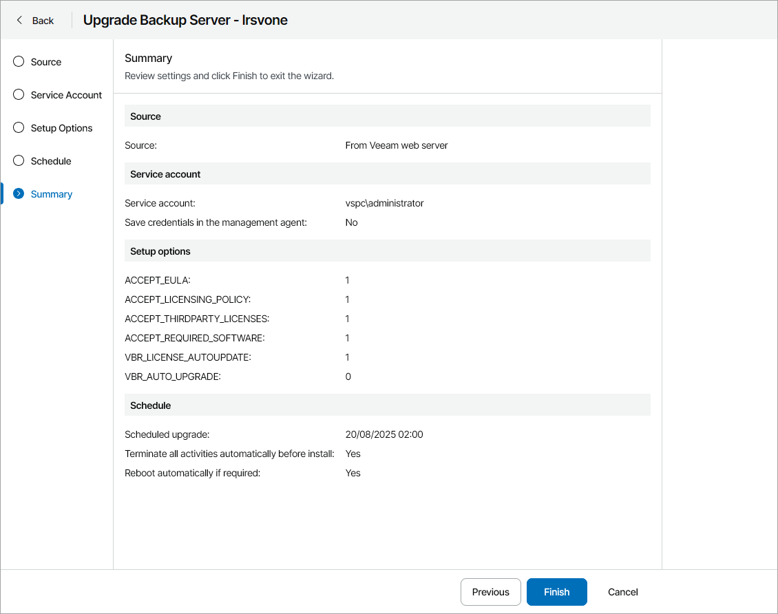Cancel the upgrade wizard
The height and width of the screenshot is (614, 778).
622,592
